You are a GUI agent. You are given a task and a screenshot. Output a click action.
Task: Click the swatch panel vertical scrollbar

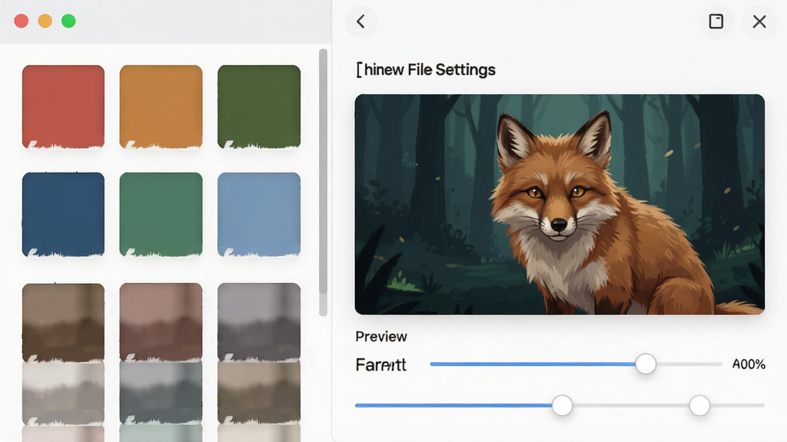click(324, 183)
